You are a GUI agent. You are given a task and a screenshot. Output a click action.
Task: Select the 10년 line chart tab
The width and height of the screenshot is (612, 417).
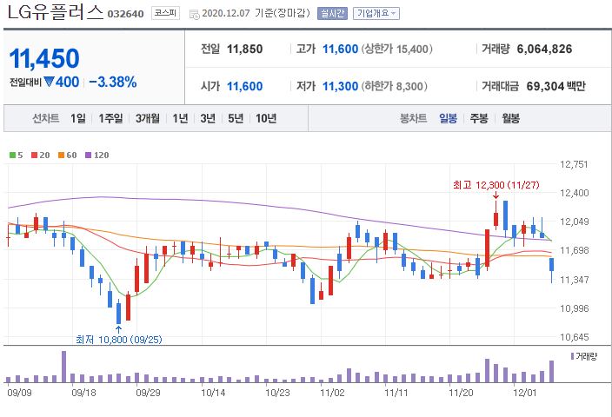pyautogui.click(x=266, y=118)
